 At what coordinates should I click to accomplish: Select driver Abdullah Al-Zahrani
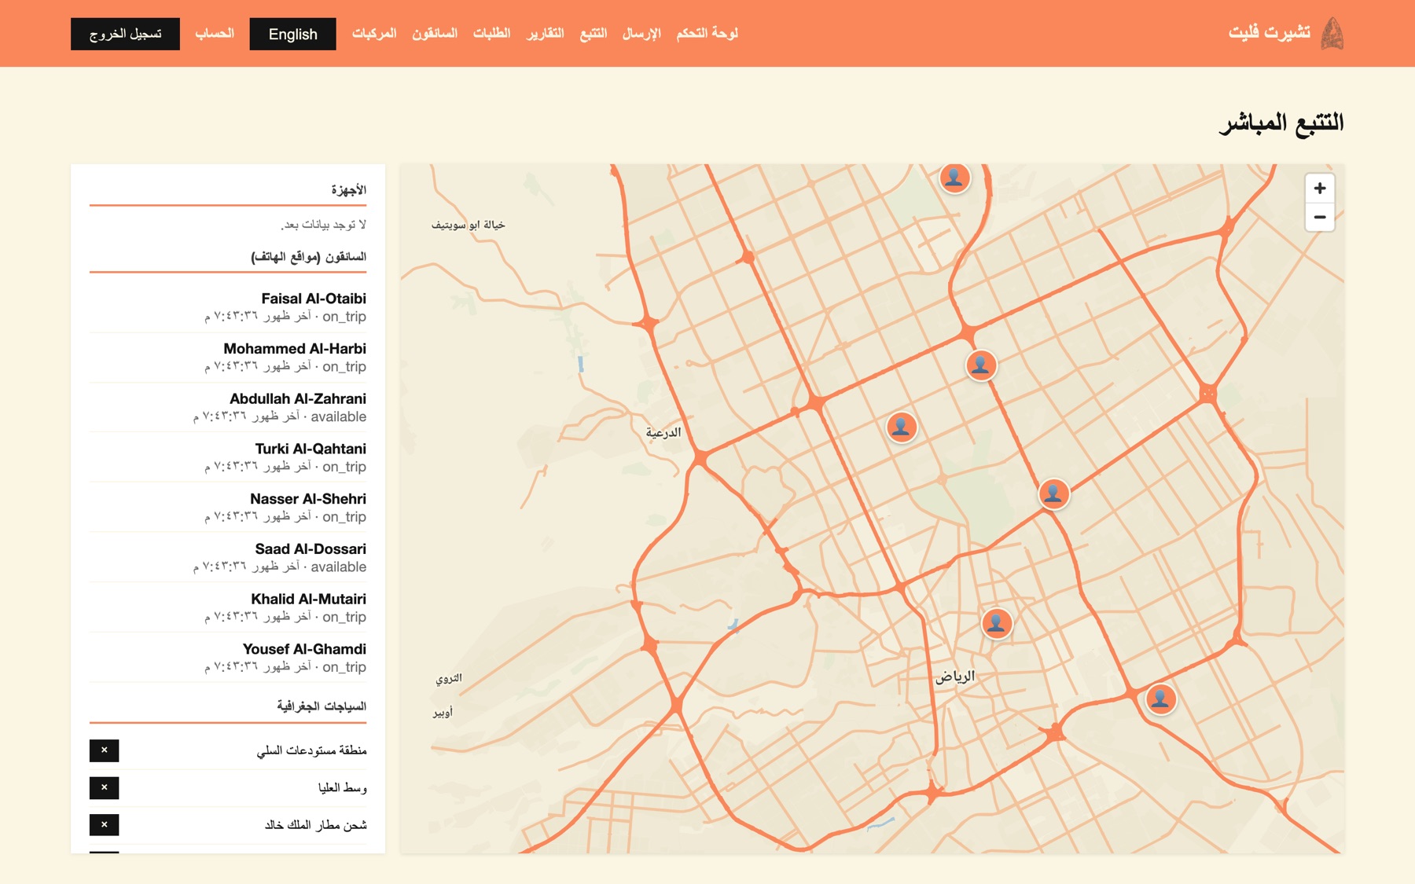(x=228, y=408)
